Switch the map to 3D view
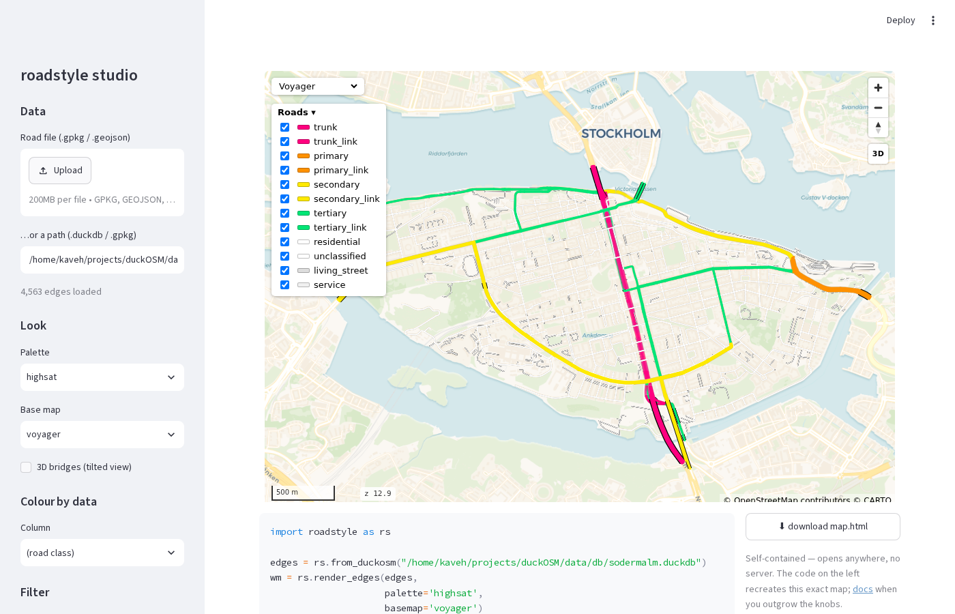This screenshot has width=955, height=614. tap(878, 153)
